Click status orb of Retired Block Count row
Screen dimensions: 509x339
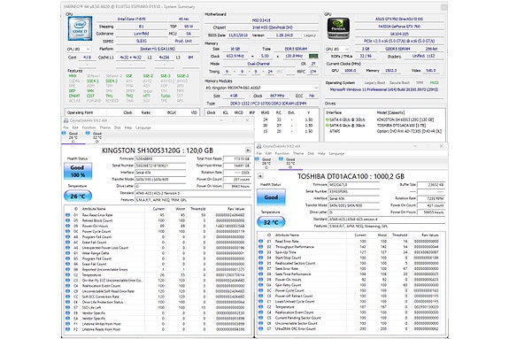pyautogui.click(x=67, y=220)
